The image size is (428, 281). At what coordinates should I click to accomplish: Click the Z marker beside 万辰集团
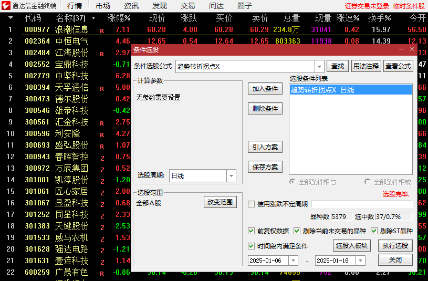point(102,170)
